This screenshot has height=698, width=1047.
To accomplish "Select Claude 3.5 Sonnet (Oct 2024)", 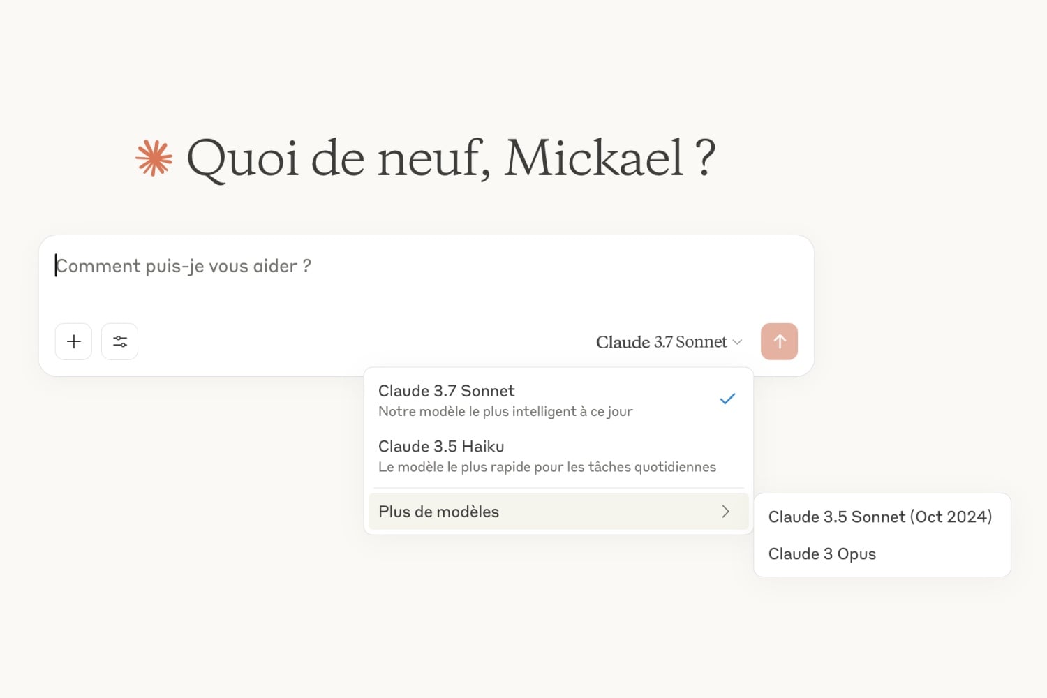I will (879, 517).
